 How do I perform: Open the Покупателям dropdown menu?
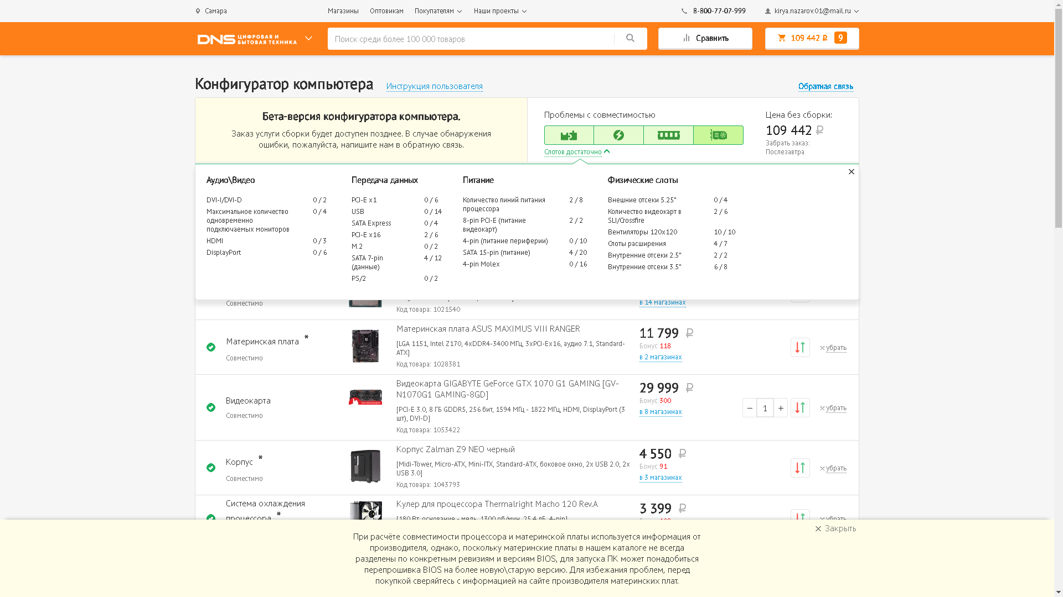pos(438,11)
